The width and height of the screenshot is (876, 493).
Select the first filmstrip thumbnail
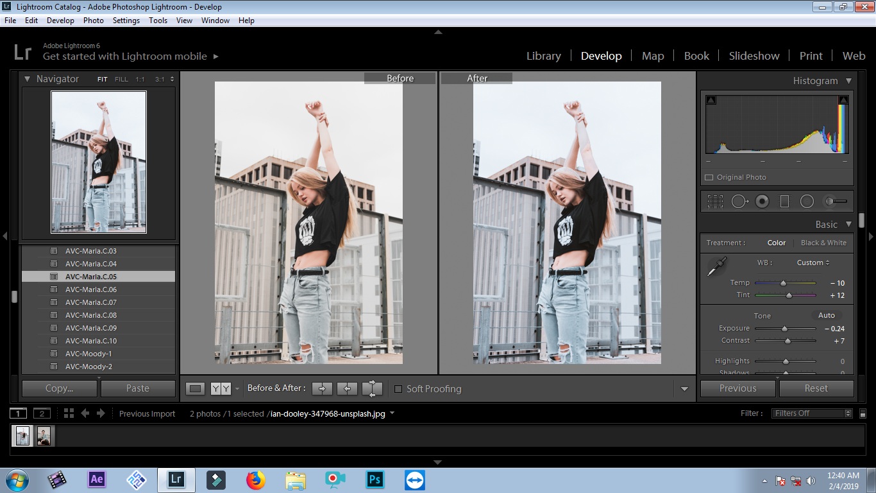tap(22, 436)
